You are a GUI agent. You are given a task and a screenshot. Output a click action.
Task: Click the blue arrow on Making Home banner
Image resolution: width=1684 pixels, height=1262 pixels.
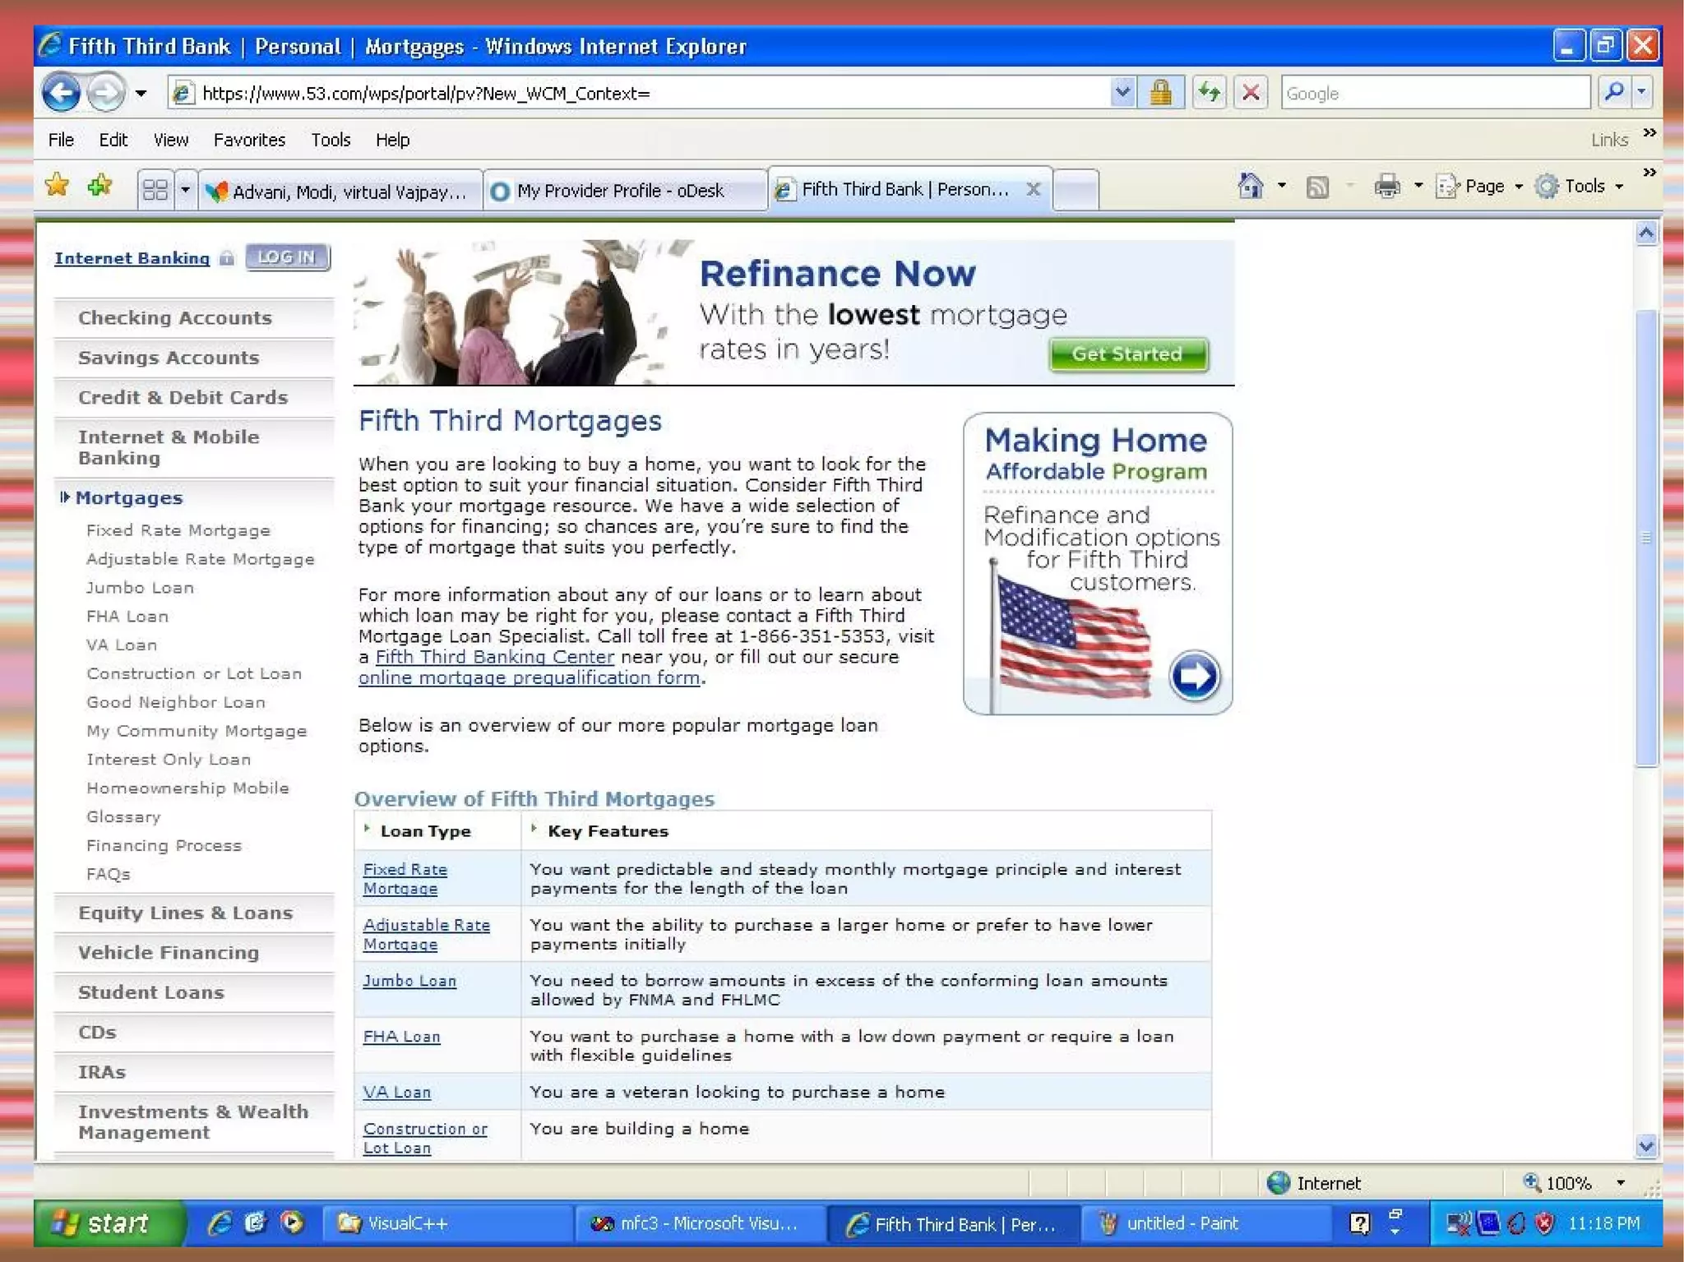pyautogui.click(x=1194, y=676)
